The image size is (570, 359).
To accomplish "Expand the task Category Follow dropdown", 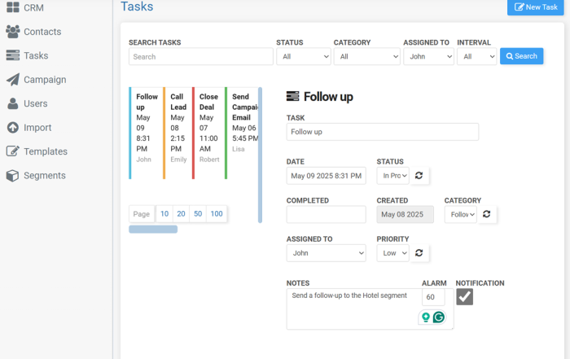I will point(461,214).
